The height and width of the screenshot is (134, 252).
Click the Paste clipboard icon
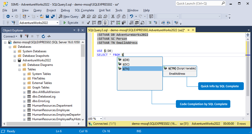coord(124,16)
